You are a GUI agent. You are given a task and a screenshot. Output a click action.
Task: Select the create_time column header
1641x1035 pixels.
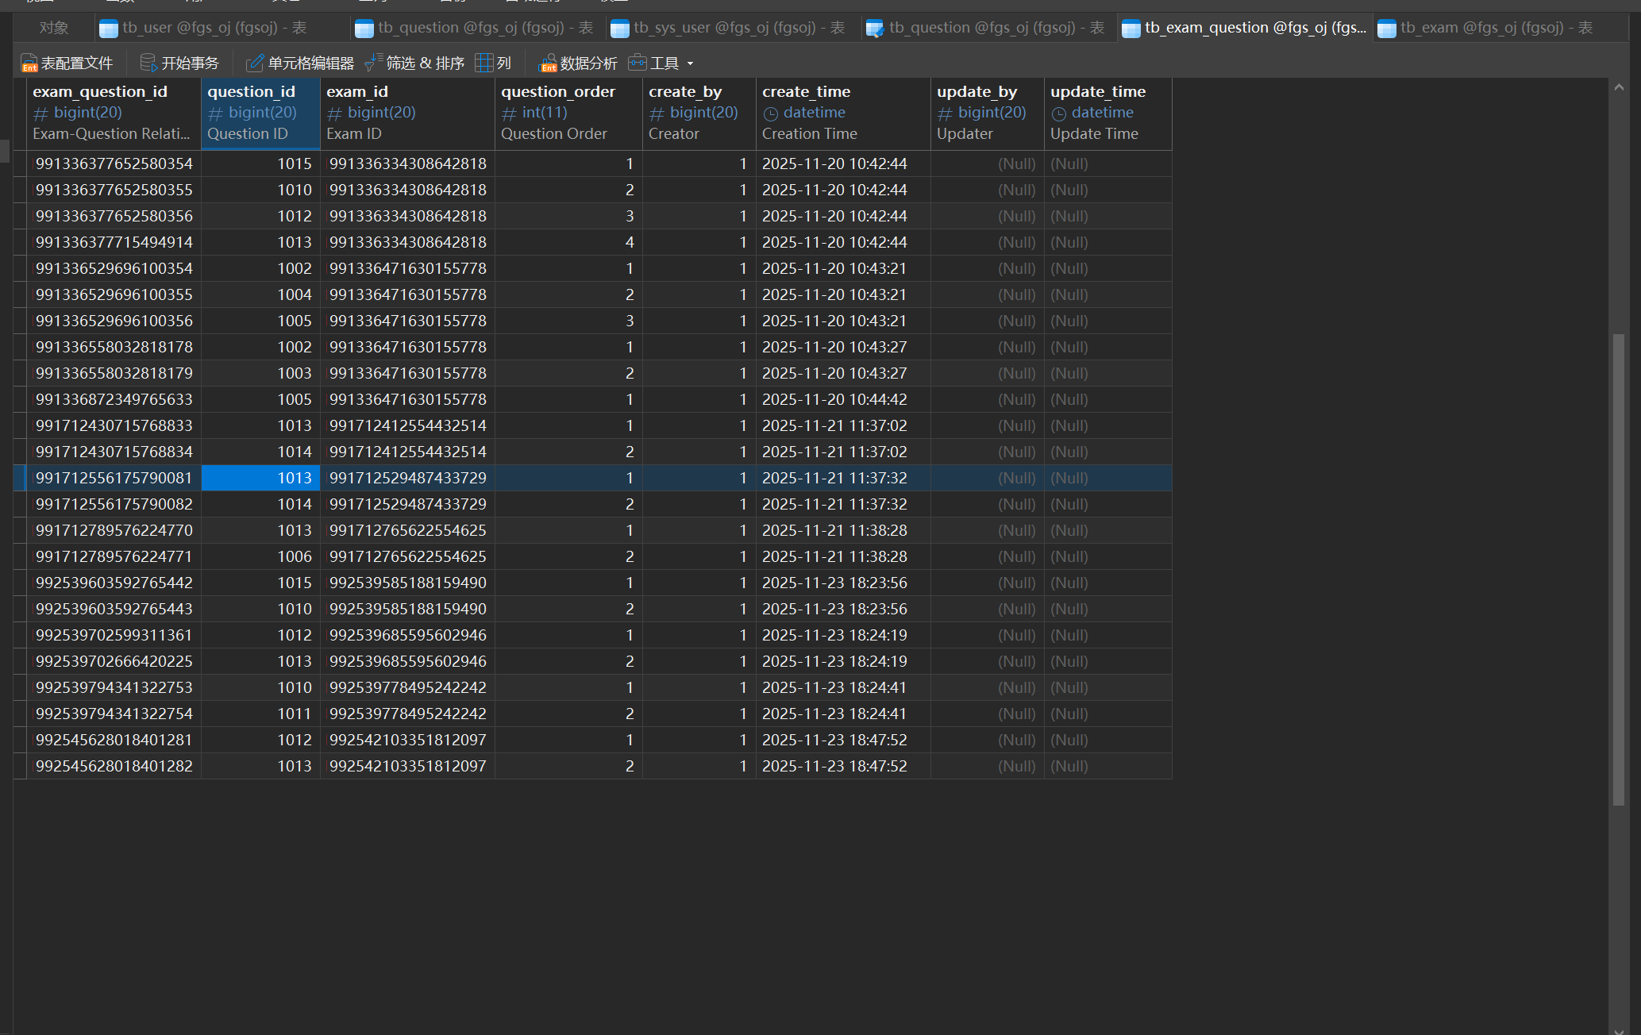(806, 92)
